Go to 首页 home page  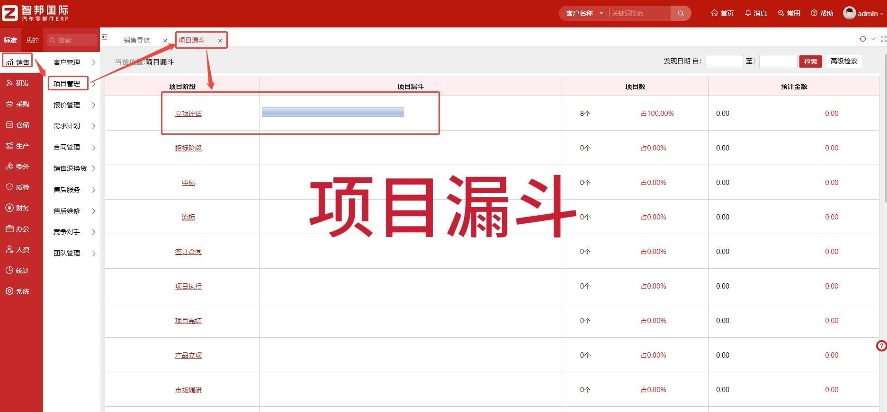pyautogui.click(x=722, y=13)
